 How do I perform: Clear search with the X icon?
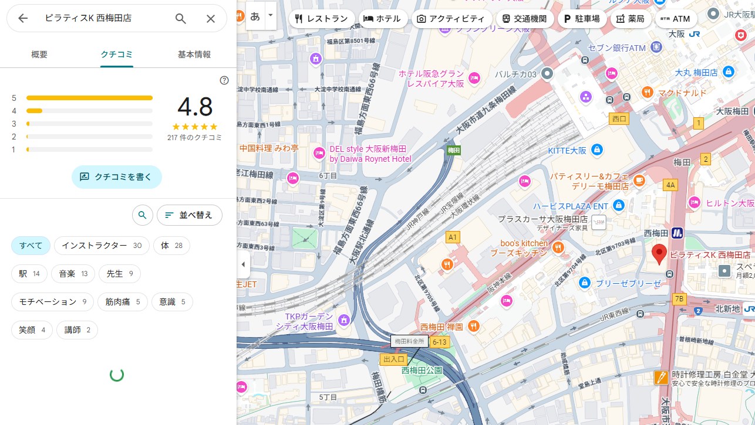[211, 18]
